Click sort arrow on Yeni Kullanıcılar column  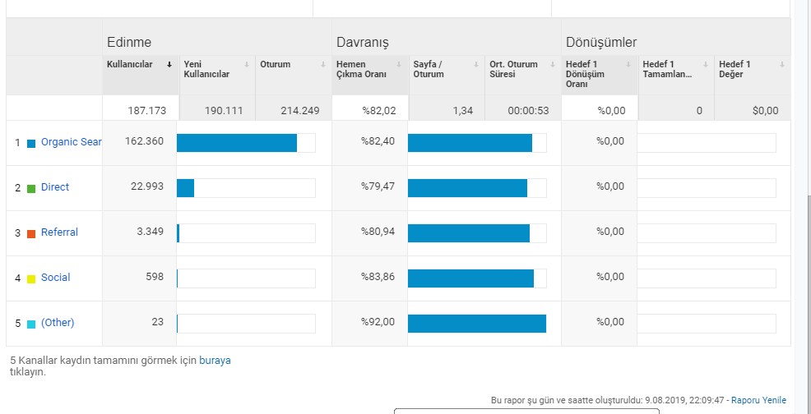[247, 65]
